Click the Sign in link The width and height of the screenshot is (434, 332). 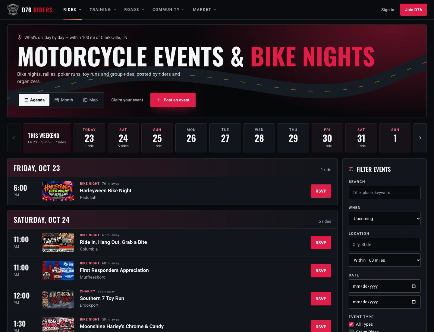click(x=388, y=10)
